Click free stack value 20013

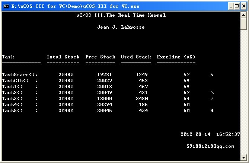(105, 86)
